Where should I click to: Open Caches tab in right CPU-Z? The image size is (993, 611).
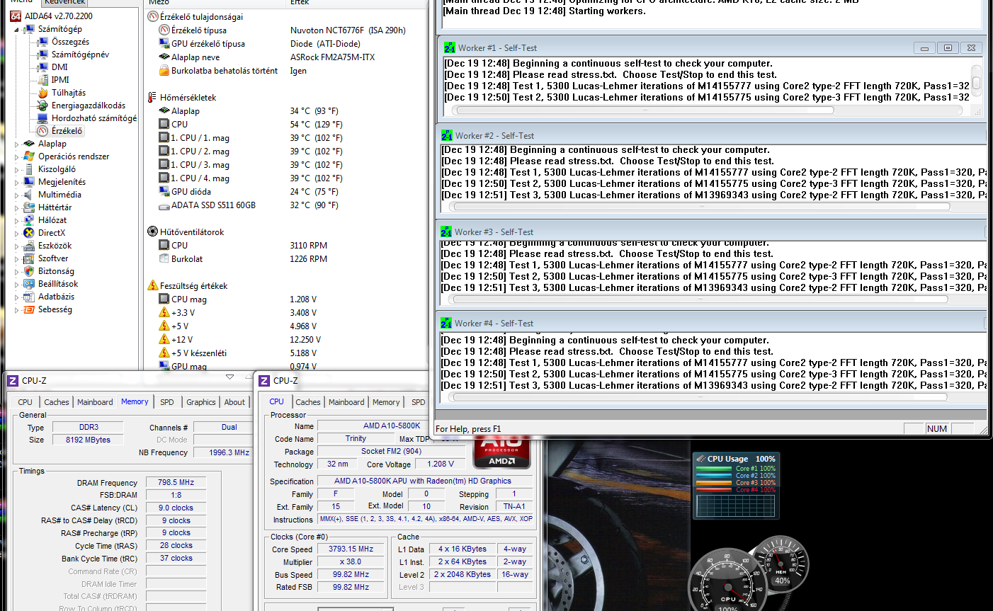pos(308,402)
